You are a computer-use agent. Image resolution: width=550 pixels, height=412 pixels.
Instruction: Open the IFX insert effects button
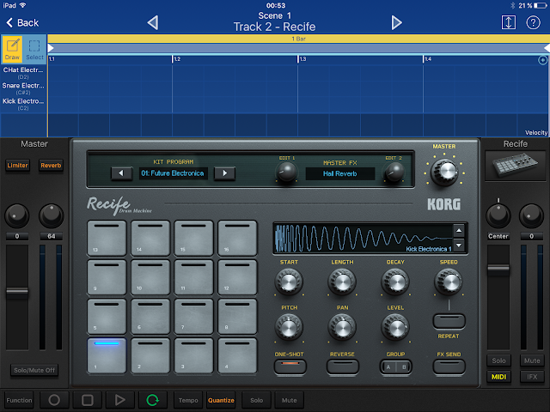(x=532, y=377)
